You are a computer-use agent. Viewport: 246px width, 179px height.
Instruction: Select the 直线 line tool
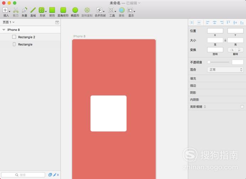click(x=33, y=10)
